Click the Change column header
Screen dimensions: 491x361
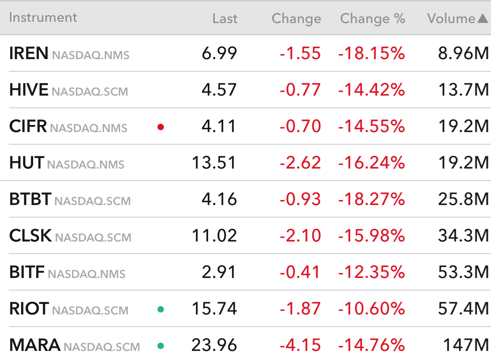click(296, 18)
